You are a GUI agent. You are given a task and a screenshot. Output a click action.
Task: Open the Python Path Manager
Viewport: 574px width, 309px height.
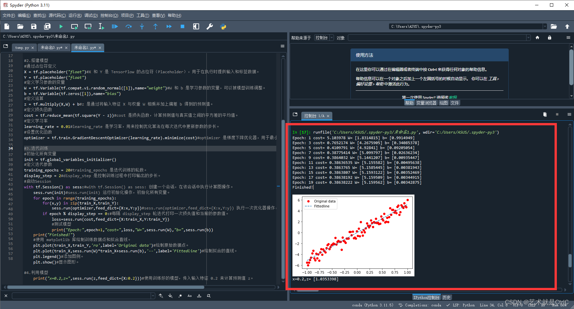[x=223, y=26]
